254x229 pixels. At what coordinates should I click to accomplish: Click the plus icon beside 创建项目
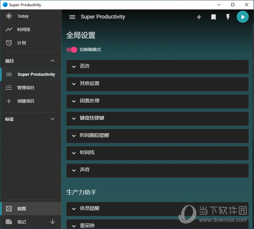point(9,101)
